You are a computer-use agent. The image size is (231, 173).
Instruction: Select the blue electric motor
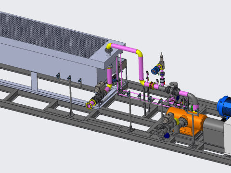pos(224,106)
